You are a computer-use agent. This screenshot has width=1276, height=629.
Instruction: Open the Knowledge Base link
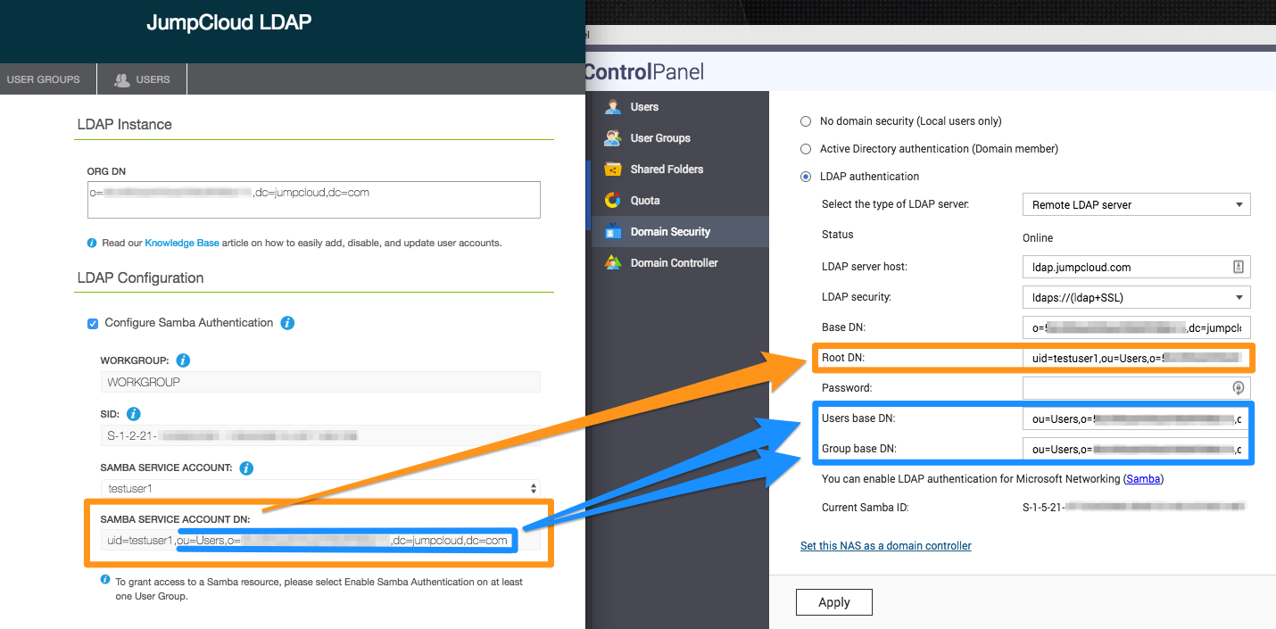click(x=181, y=243)
